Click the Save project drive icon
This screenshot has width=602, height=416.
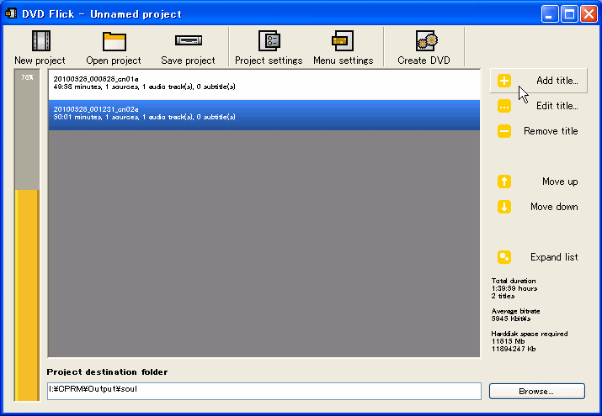click(x=188, y=40)
